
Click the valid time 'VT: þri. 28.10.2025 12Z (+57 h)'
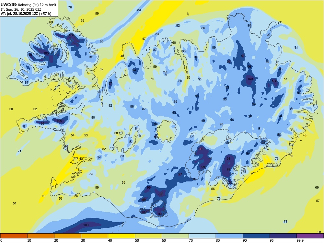tap(26, 14)
